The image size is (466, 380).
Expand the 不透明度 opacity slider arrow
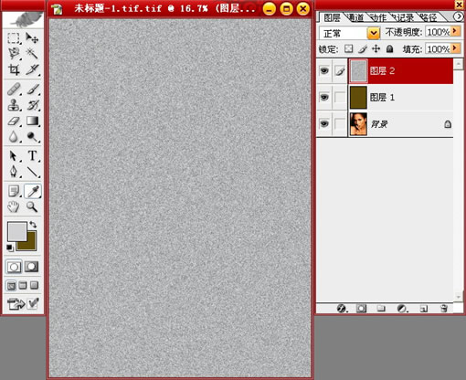pyautogui.click(x=455, y=31)
